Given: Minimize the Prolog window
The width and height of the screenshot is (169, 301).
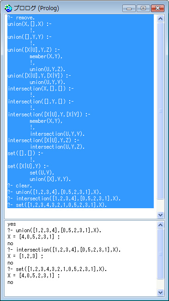Looking at the screenshot, I should pyautogui.click(x=129, y=8).
